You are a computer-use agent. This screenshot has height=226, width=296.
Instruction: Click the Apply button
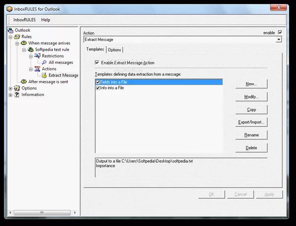click(x=269, y=194)
